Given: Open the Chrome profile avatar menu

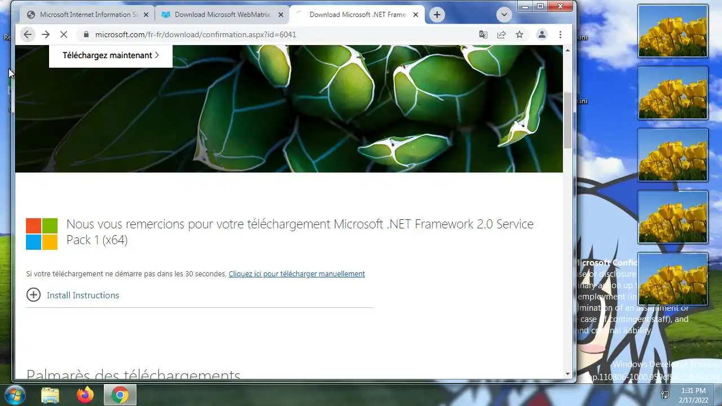Looking at the screenshot, I should (x=541, y=34).
